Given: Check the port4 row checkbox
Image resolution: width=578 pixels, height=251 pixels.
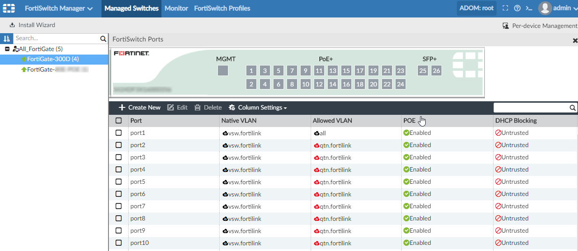Looking at the screenshot, I should (x=119, y=169).
